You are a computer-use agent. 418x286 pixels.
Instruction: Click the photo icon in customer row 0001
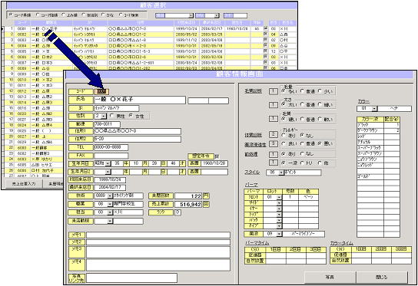click(266, 28)
